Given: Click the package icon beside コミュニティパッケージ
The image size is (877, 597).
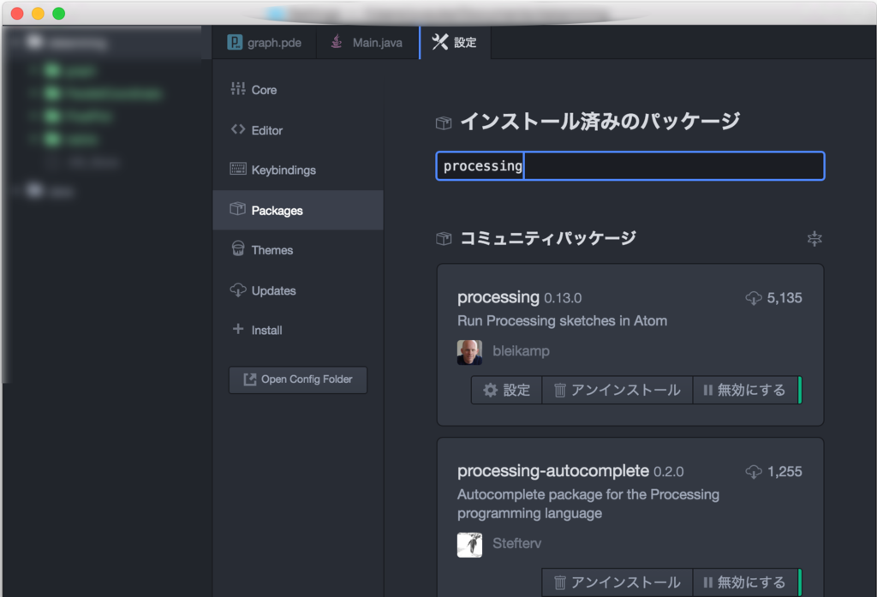Looking at the screenshot, I should pyautogui.click(x=444, y=238).
